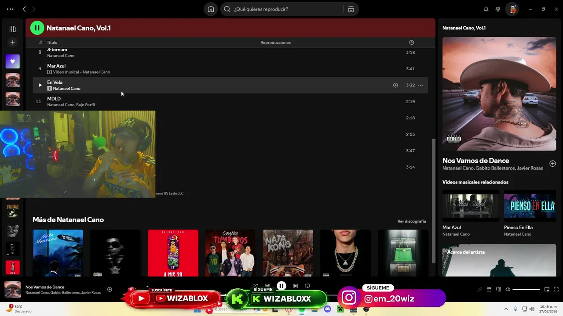The image size is (563, 316).
Task: Add current song to library from bottom bar
Action: pos(110,289)
